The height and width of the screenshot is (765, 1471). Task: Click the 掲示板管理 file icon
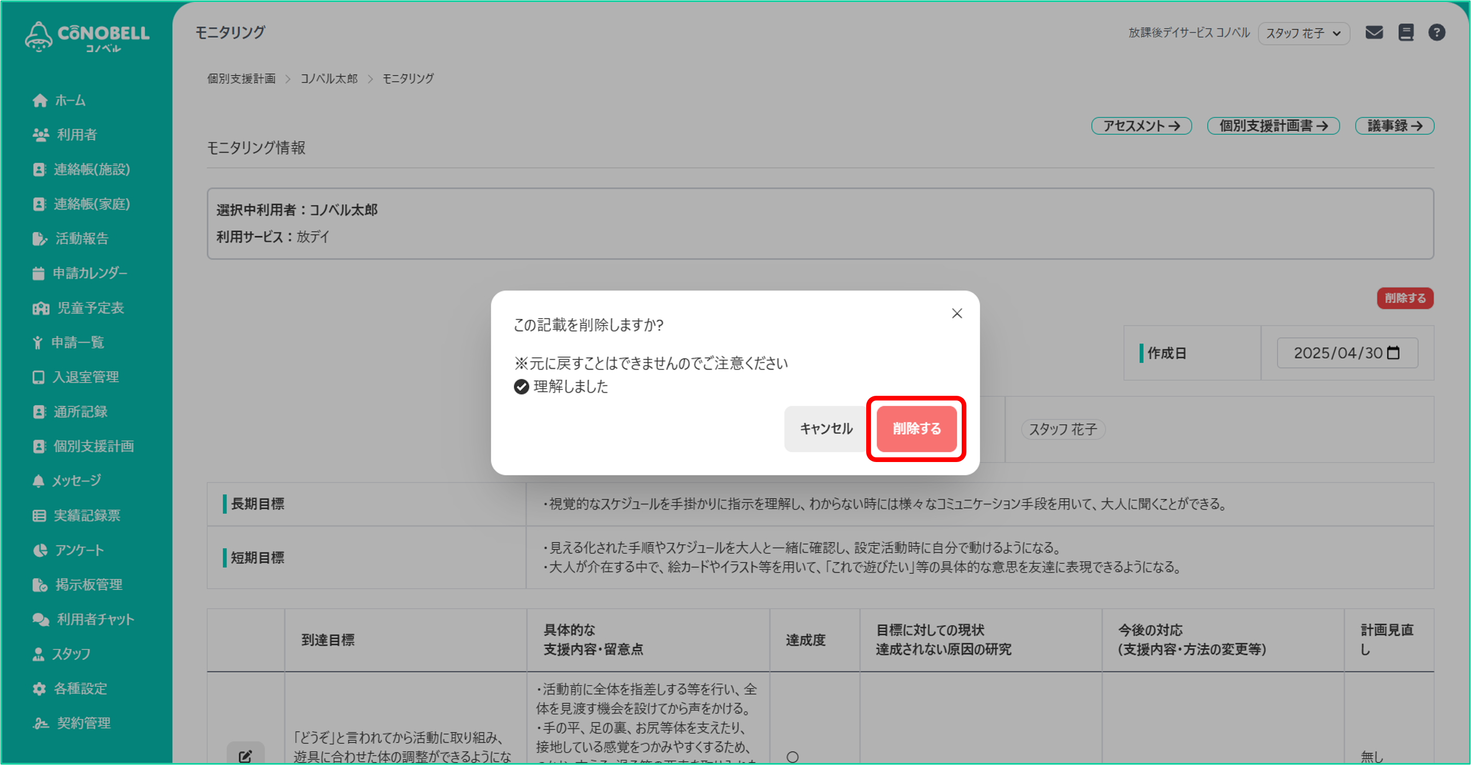point(40,585)
